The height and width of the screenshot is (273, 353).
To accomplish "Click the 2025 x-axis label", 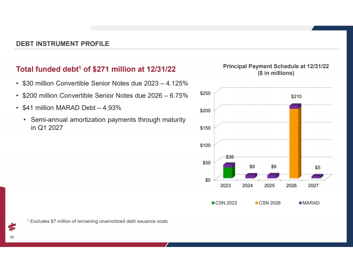I will pyautogui.click(x=270, y=186).
